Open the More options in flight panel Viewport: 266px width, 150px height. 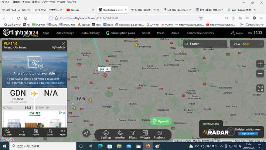[x=62, y=132]
